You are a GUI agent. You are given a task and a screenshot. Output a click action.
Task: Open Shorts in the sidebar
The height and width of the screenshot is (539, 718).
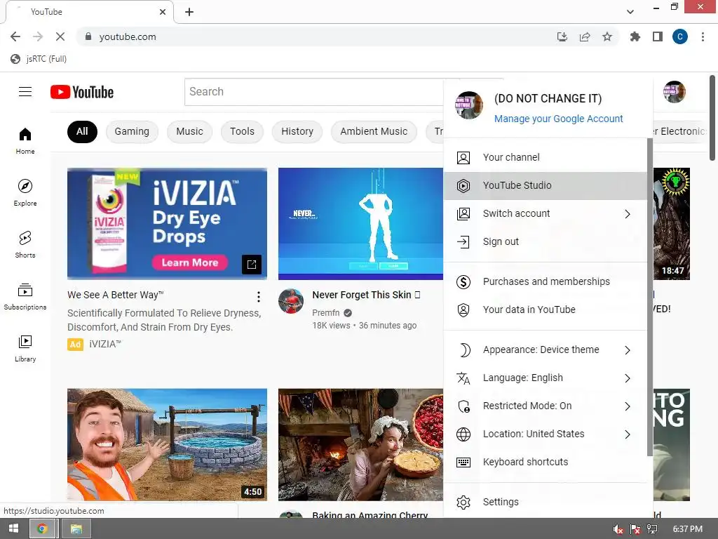tap(25, 245)
